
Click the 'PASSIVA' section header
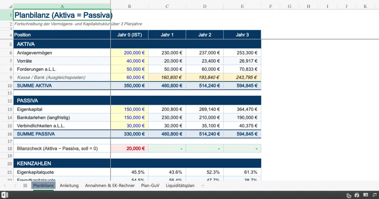(x=62, y=101)
